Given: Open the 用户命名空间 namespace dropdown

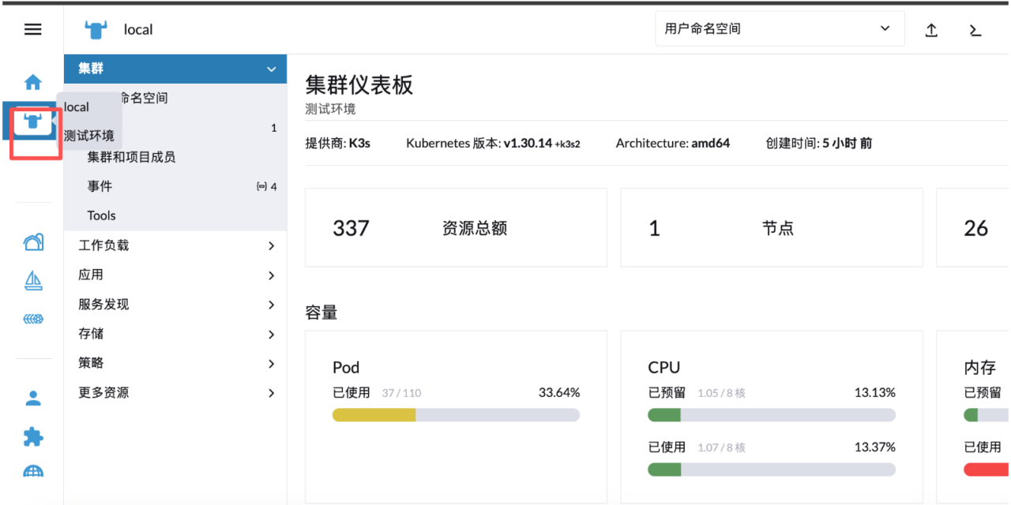Looking at the screenshot, I should point(779,29).
